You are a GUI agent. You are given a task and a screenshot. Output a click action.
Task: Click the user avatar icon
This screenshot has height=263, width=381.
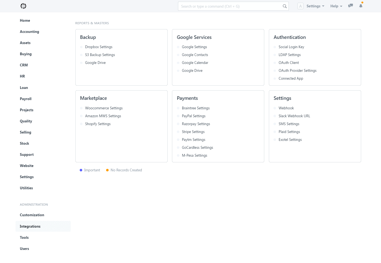click(x=300, y=6)
